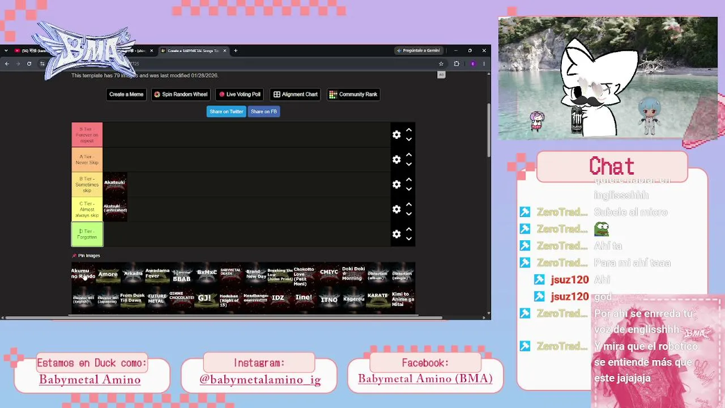Pick the Akumu no Rondo song image
This screenshot has width=725, height=408.
pos(83,274)
